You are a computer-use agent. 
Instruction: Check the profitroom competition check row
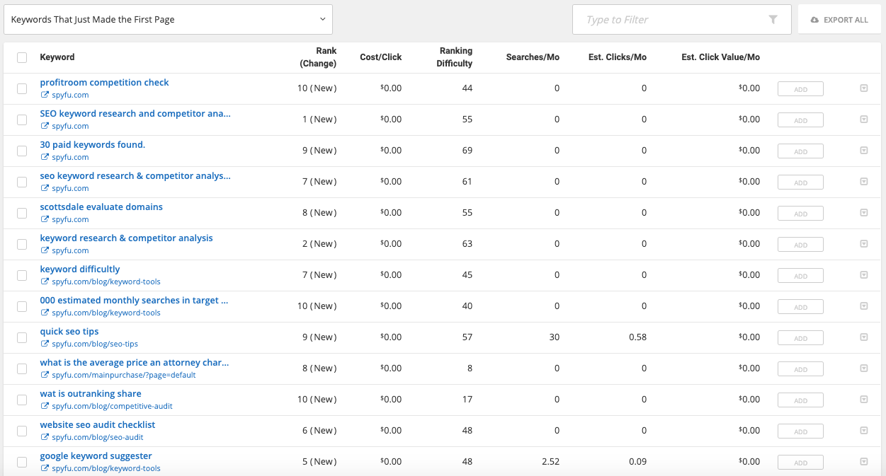pos(22,88)
